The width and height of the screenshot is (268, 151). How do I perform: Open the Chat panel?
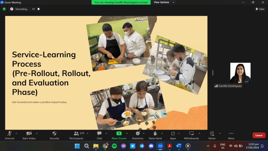pyautogui.click(x=99, y=135)
